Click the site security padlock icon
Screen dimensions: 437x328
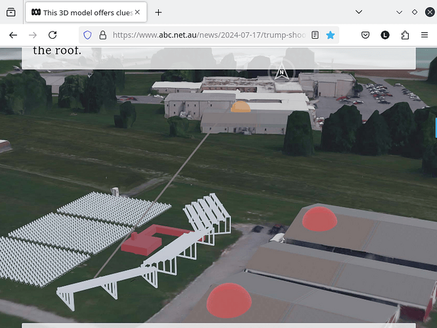click(x=102, y=35)
